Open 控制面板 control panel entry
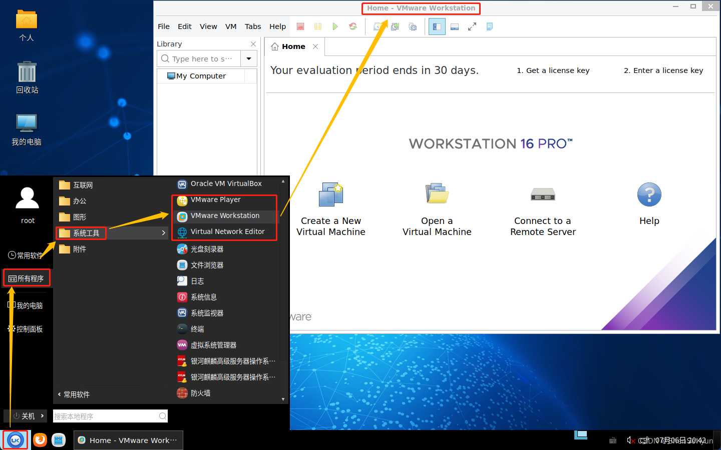Viewport: 721px width, 450px height. 26,329
